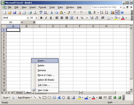134x105 pixels.
Task: Apply the Currency Style dollar icon
Action: (x=77, y=18)
